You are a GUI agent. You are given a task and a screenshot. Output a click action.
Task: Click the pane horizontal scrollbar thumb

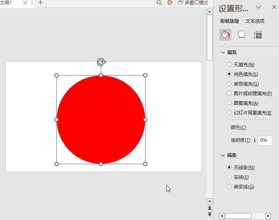(238, 216)
